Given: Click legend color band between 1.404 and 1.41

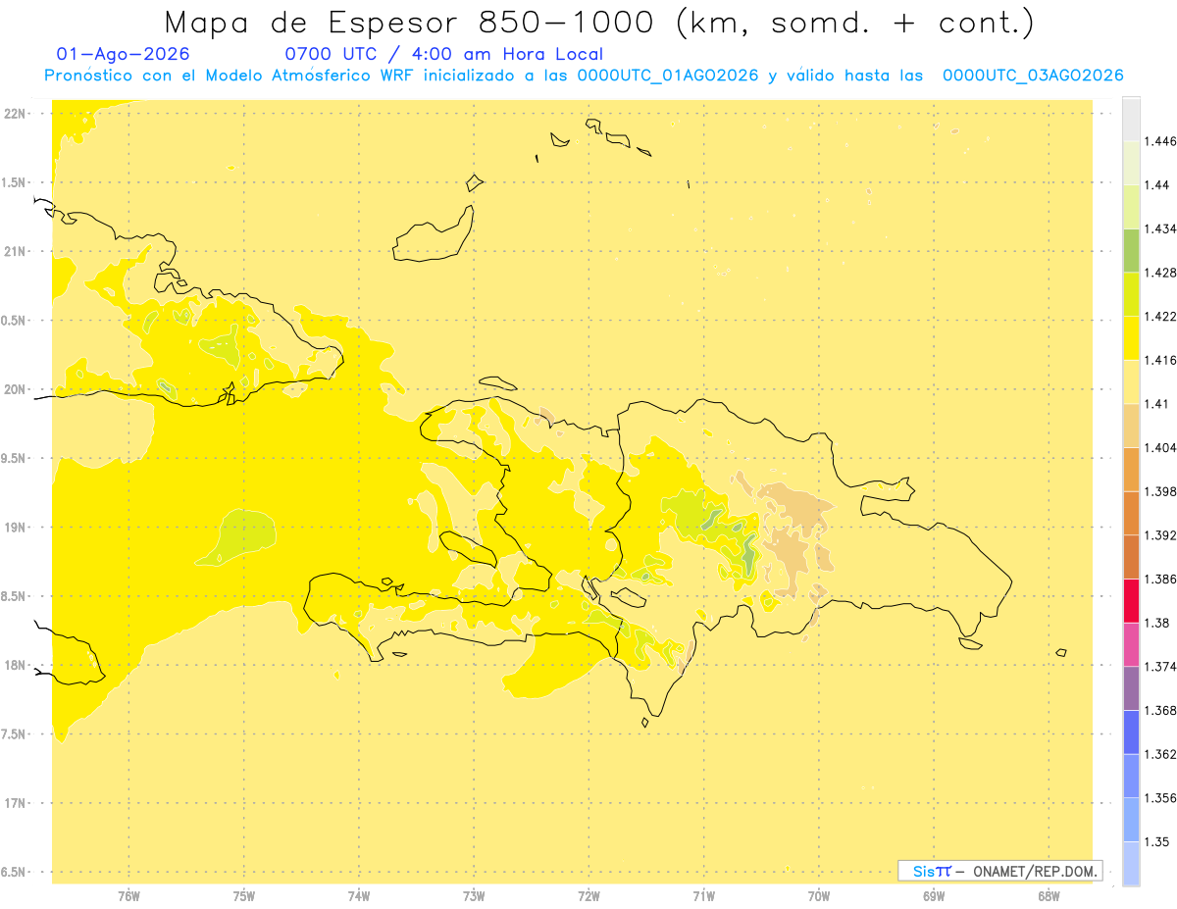Looking at the screenshot, I should coord(1131,426).
